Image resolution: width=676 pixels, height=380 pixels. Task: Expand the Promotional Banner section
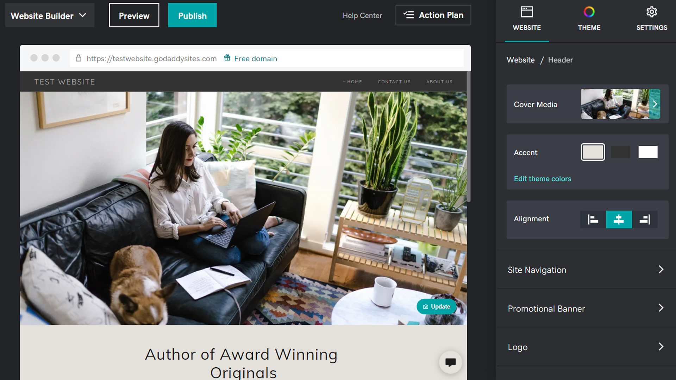586,308
